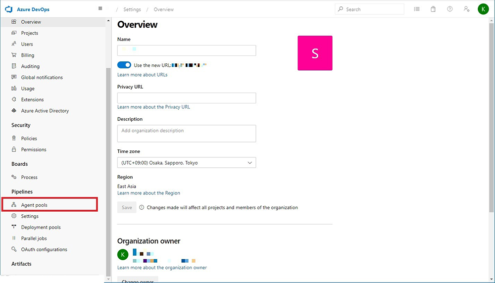Click sidebar scroll up arrow

click(108, 20)
